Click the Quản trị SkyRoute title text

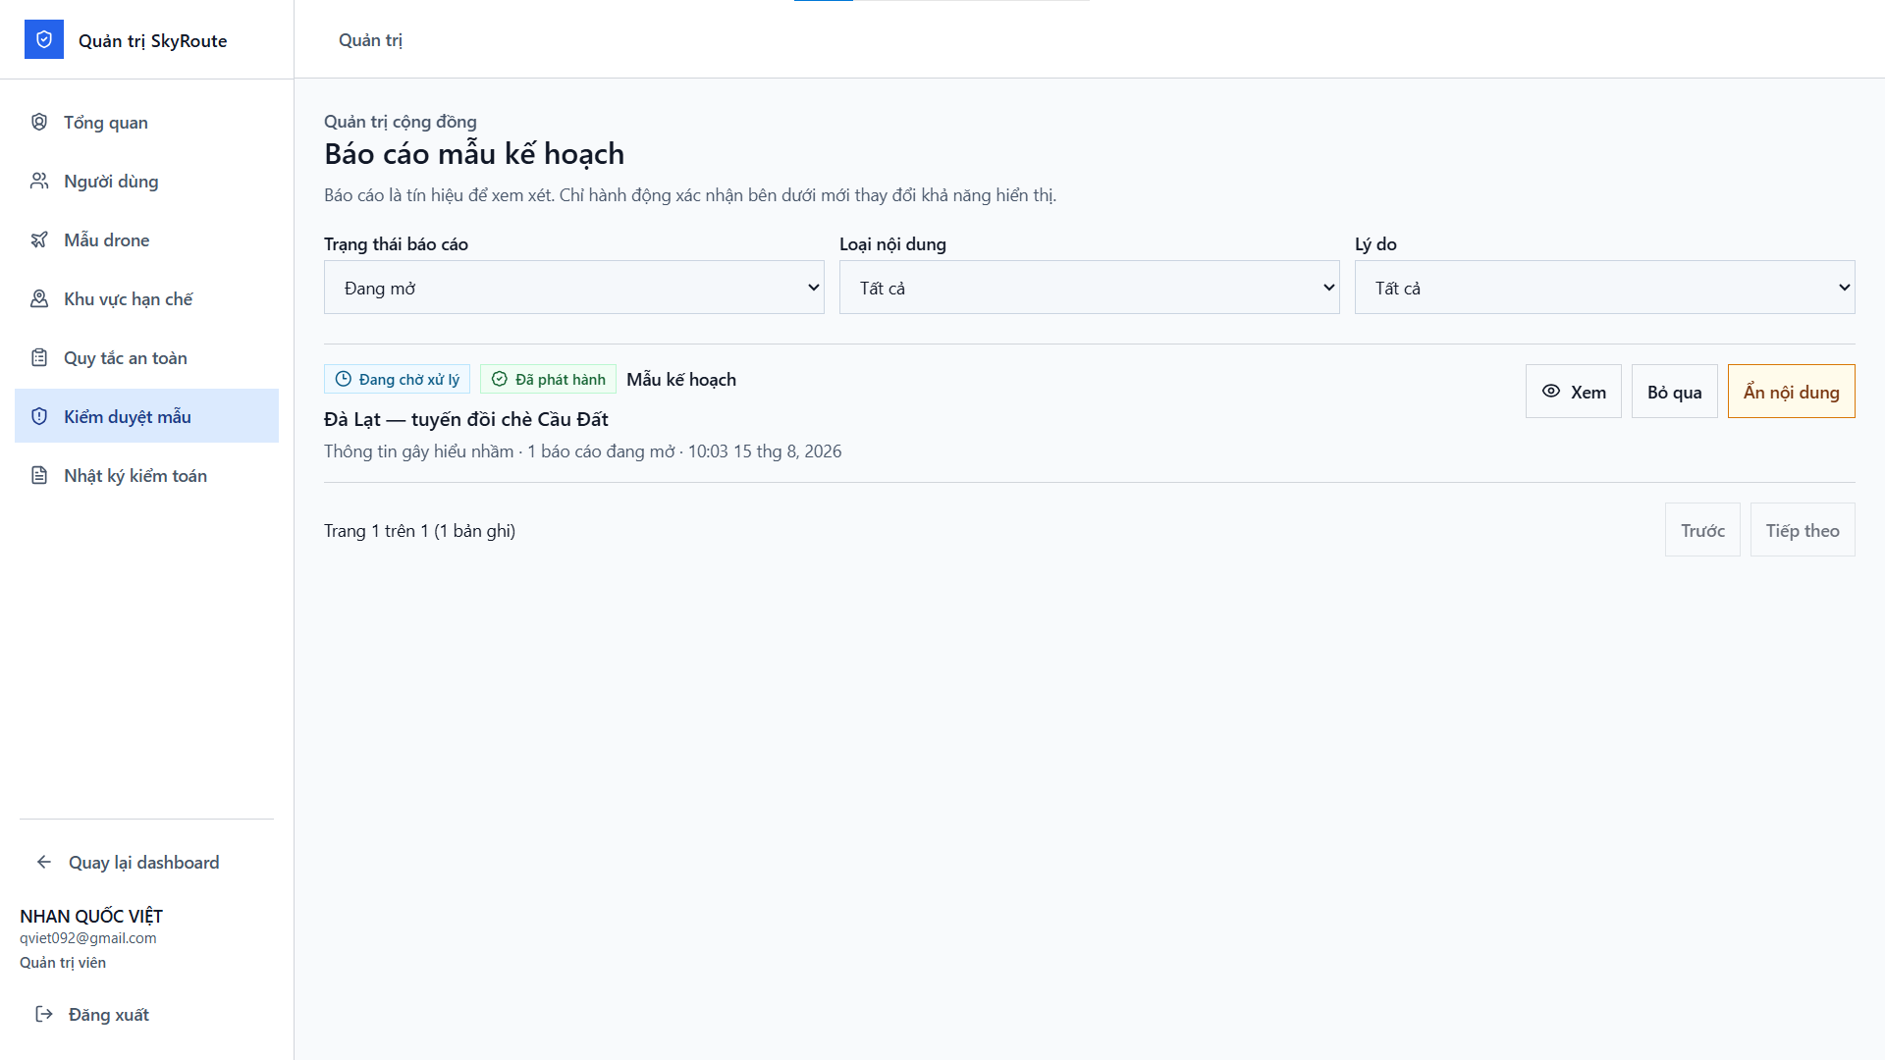tap(153, 40)
